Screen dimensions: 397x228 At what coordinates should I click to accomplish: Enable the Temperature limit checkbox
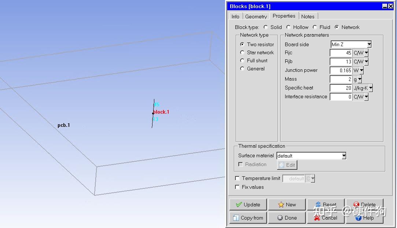(237, 179)
